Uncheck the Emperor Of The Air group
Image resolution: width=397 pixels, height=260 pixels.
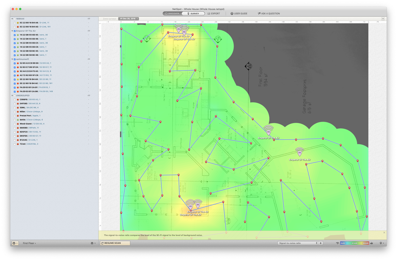(15, 31)
